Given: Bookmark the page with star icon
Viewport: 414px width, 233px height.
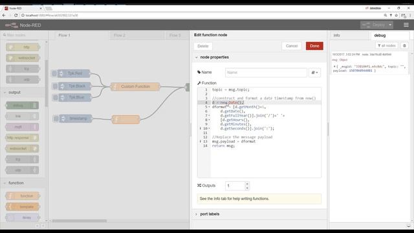Looking at the screenshot, I should 396,16.
